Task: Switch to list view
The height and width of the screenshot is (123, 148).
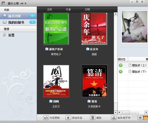Action: 140,118
